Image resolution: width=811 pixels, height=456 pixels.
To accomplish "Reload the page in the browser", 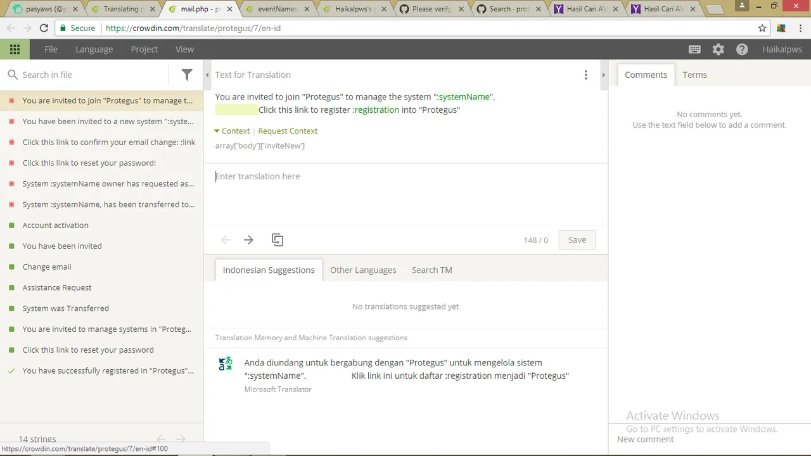I will click(44, 28).
